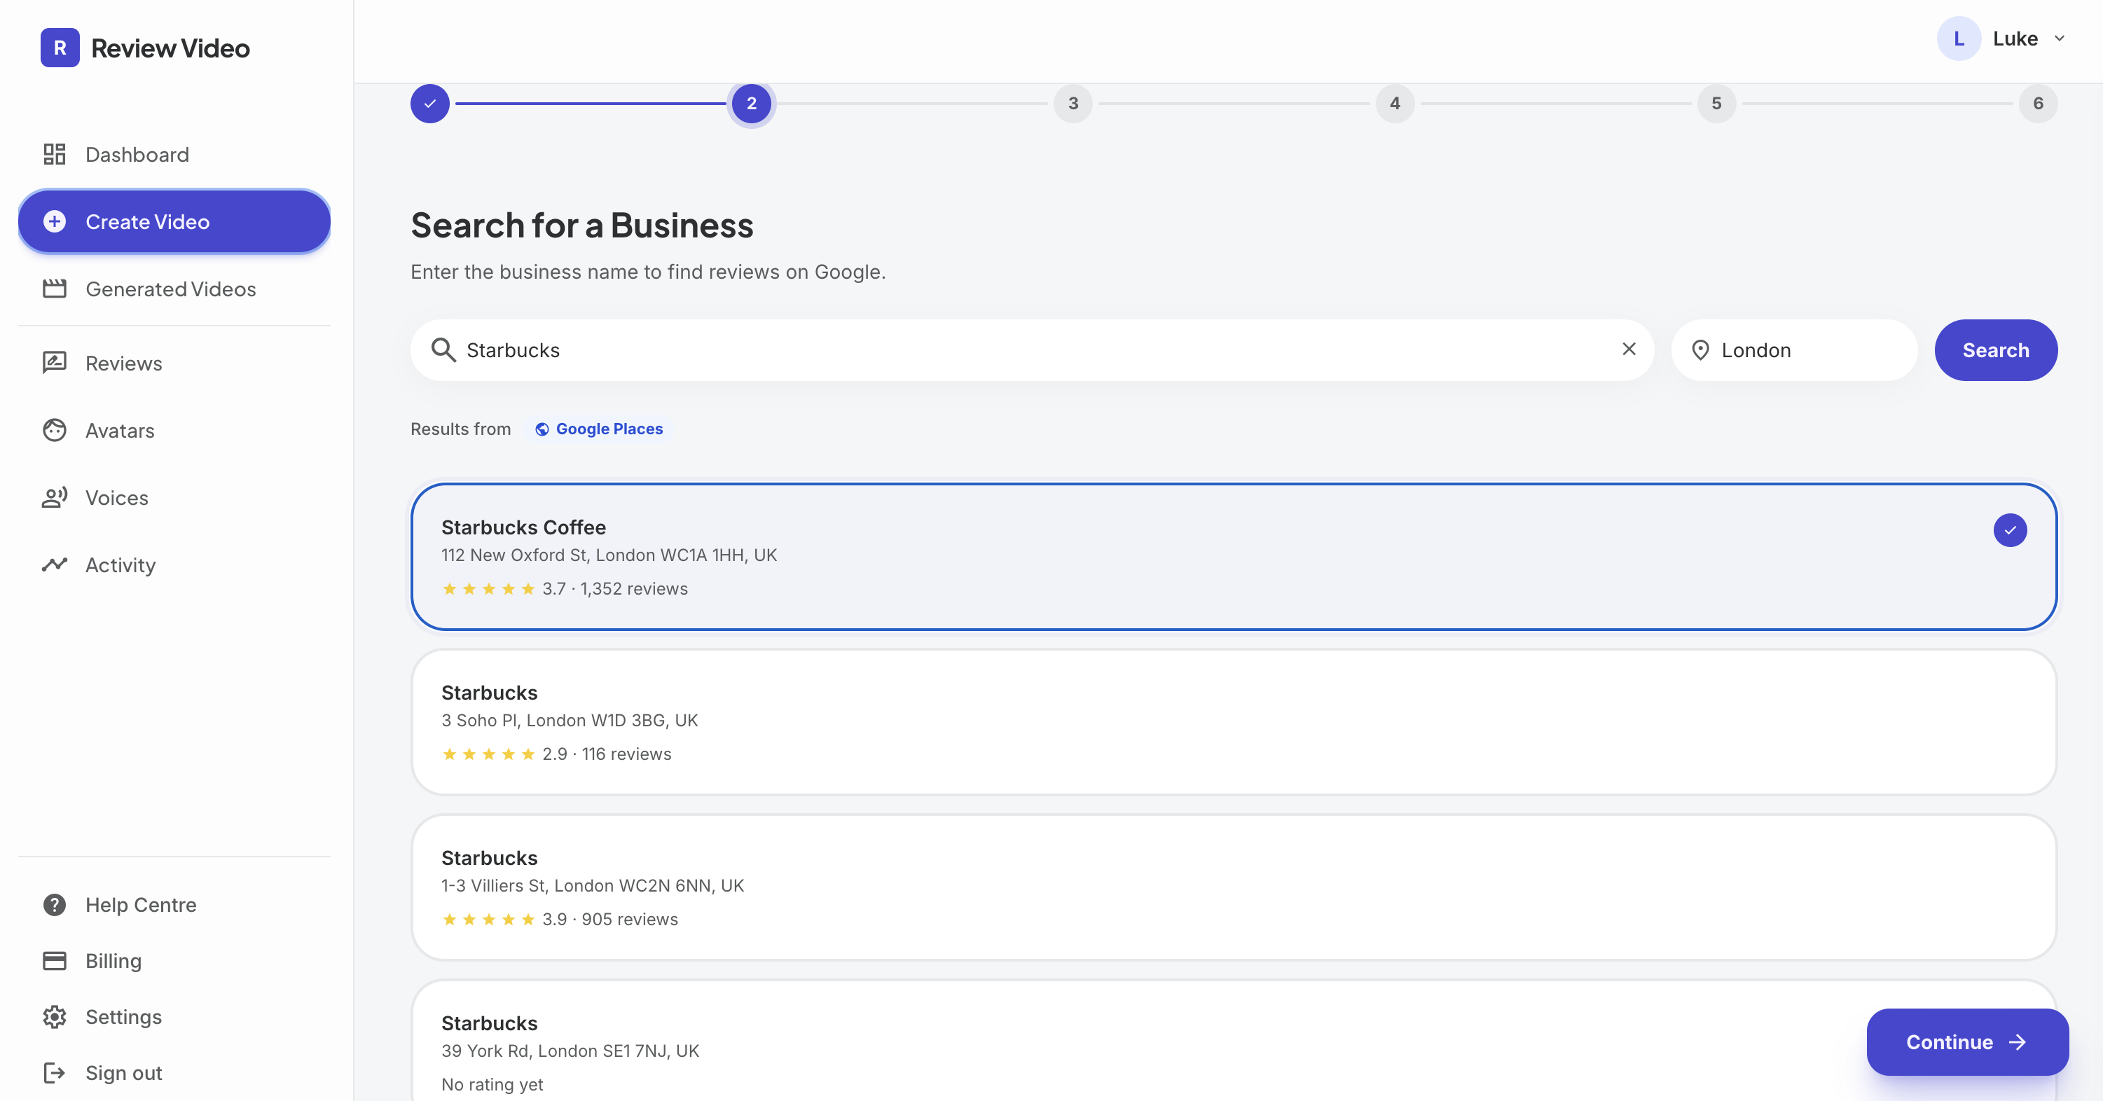
Task: Click the Google Places badge
Action: point(599,429)
